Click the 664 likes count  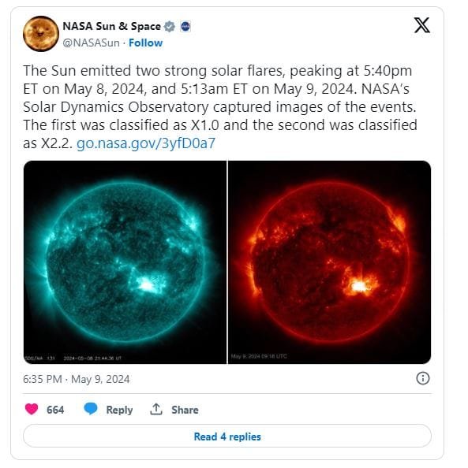[x=55, y=410]
